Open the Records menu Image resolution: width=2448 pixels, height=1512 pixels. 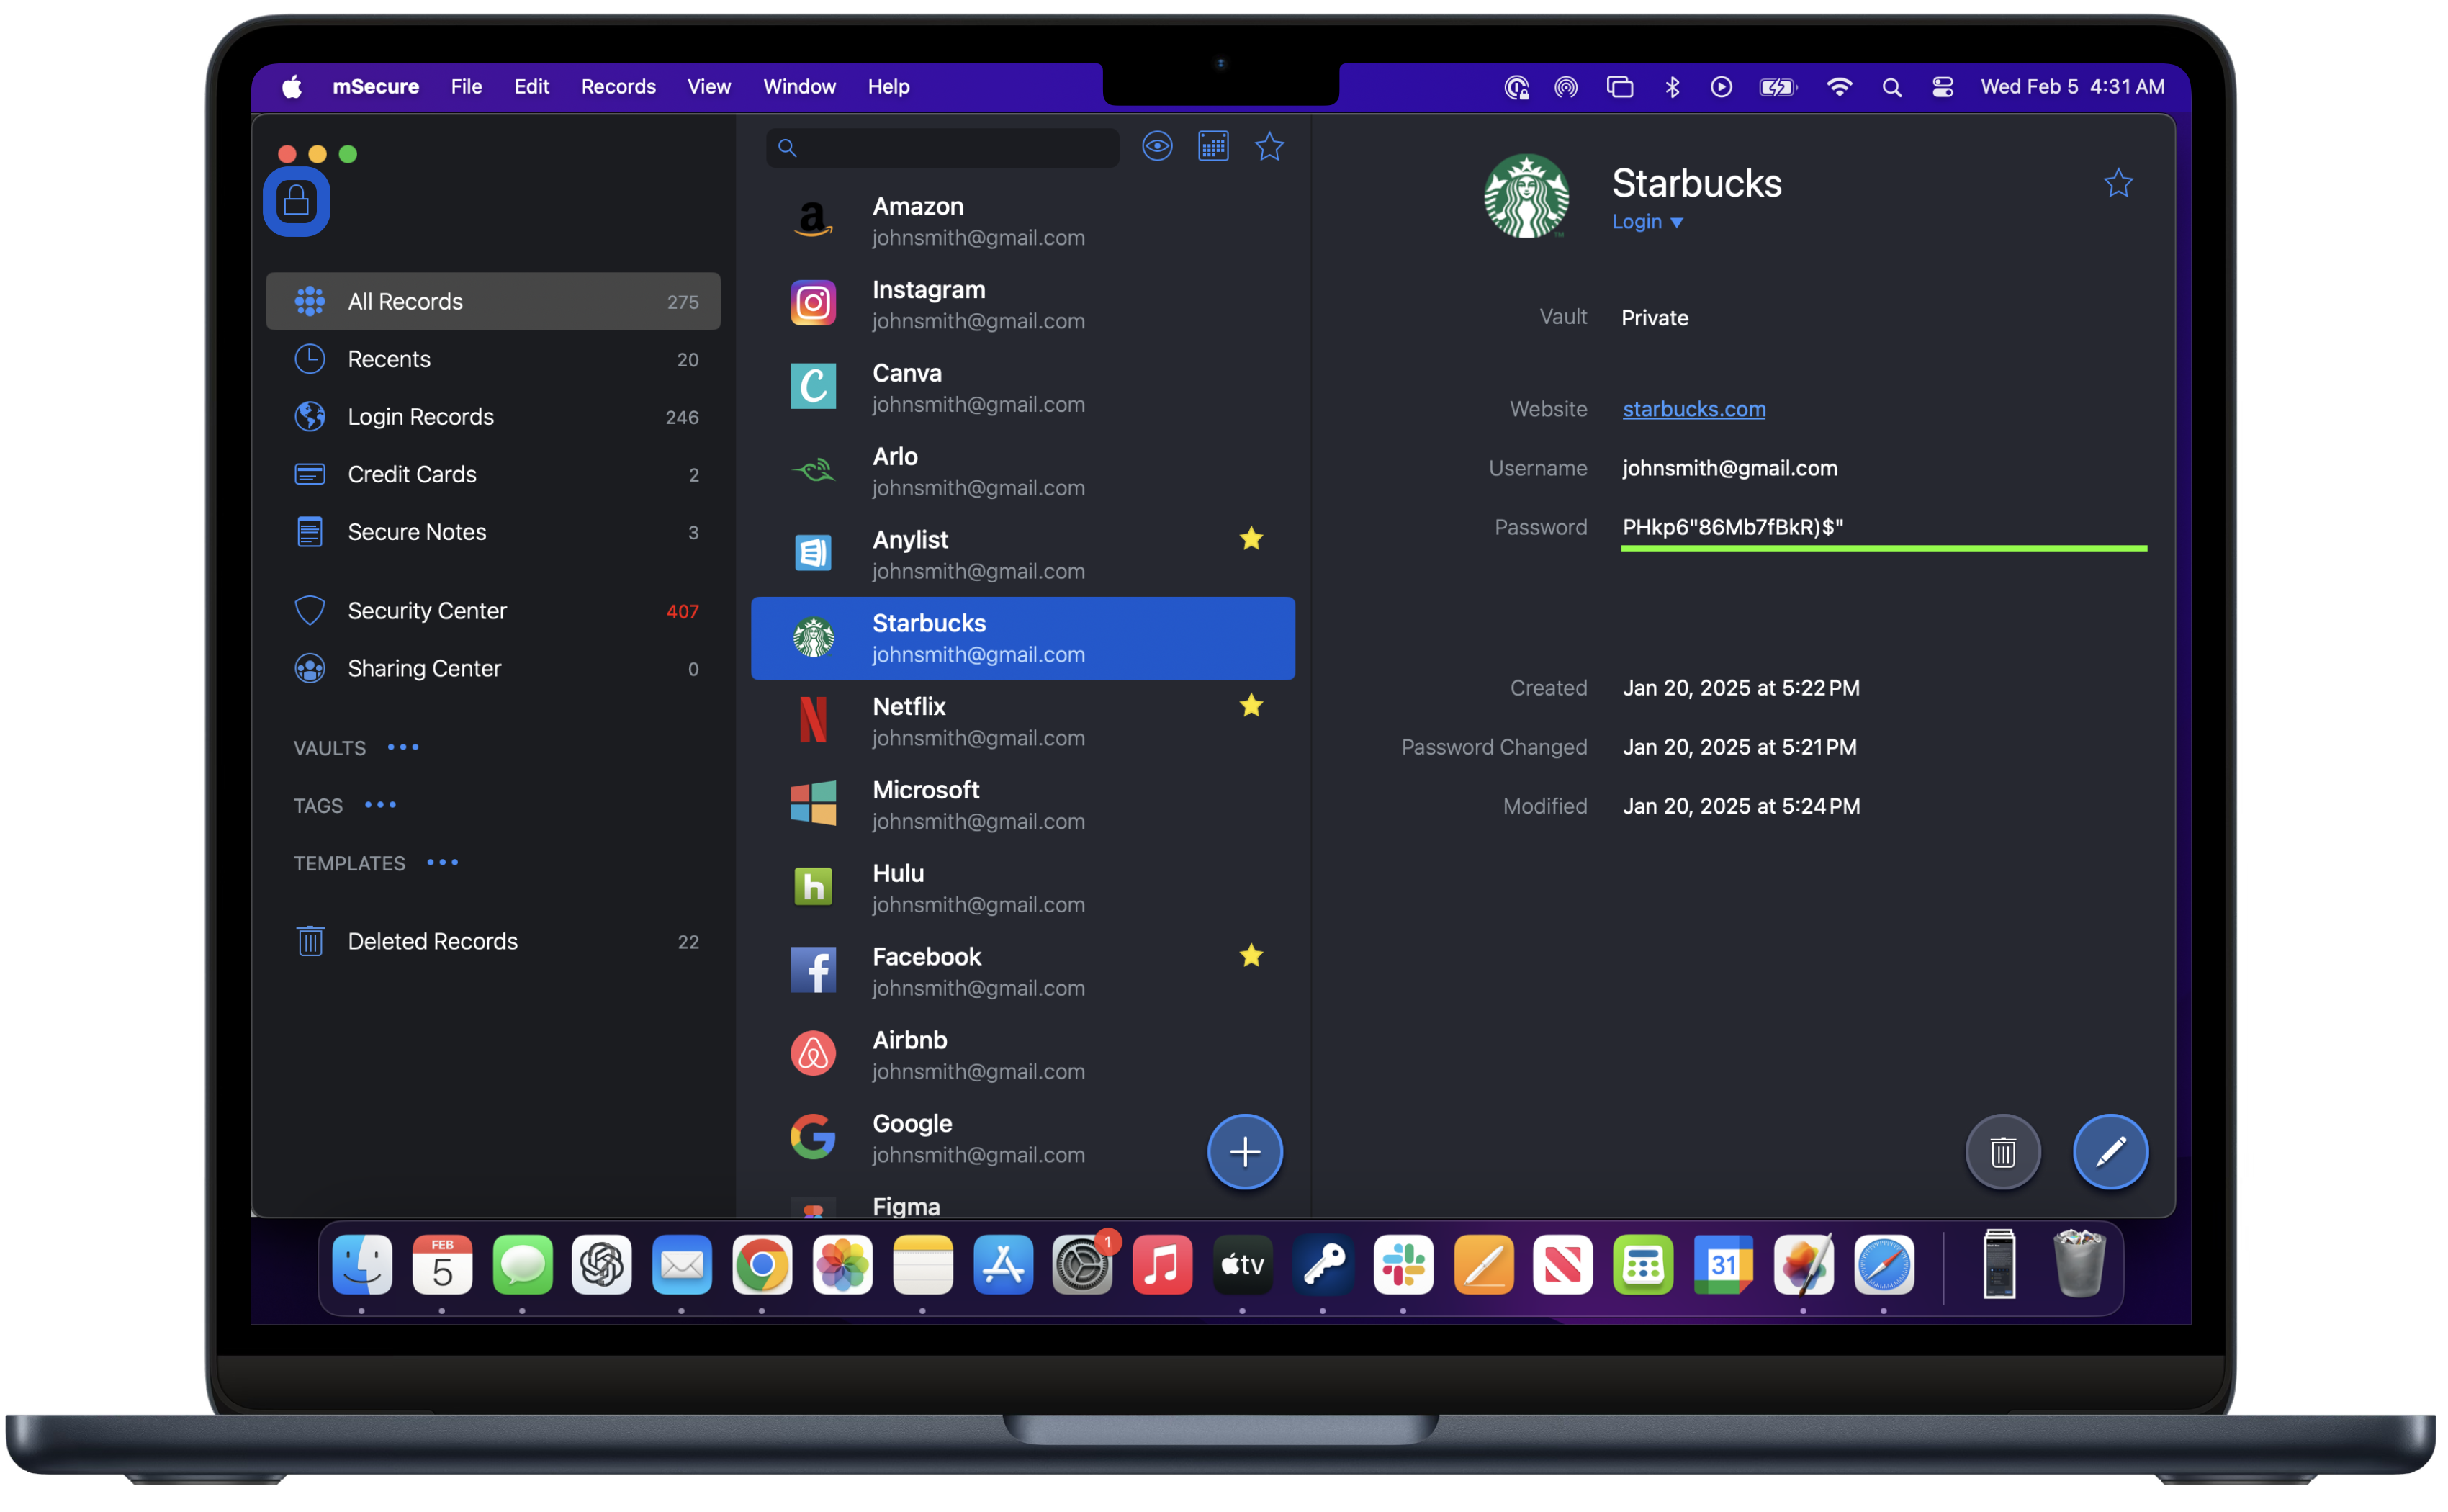(x=618, y=87)
